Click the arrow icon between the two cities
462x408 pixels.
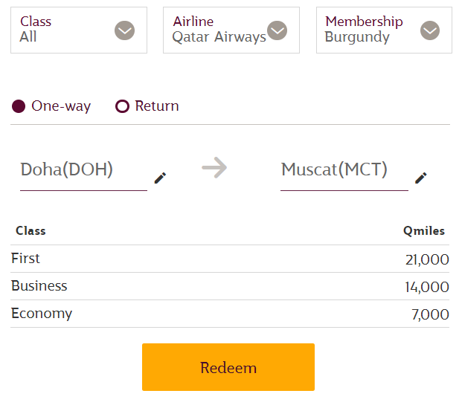tap(214, 167)
